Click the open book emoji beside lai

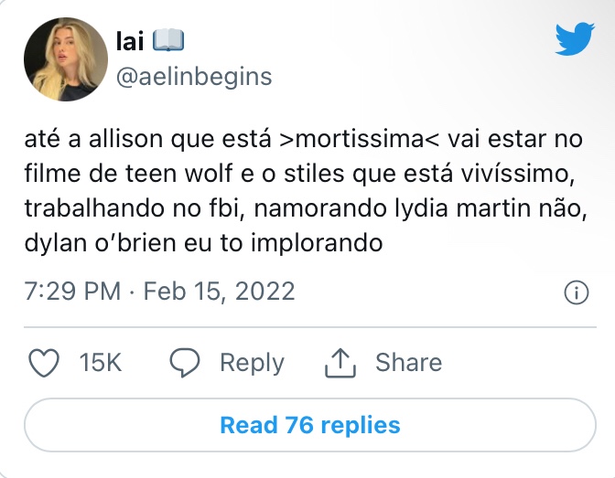click(x=167, y=41)
